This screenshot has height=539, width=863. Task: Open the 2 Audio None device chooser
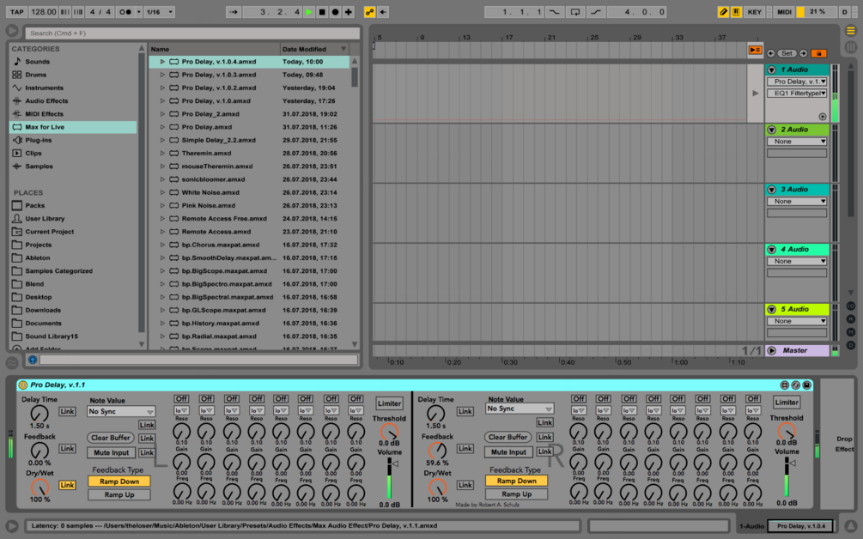(797, 142)
